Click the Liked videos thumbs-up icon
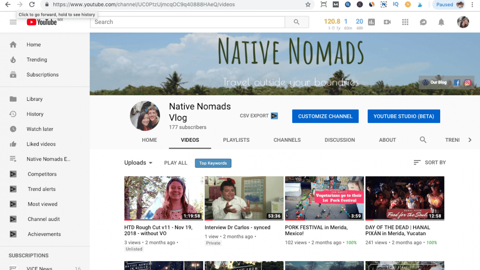The width and height of the screenshot is (480, 270). 13,144
